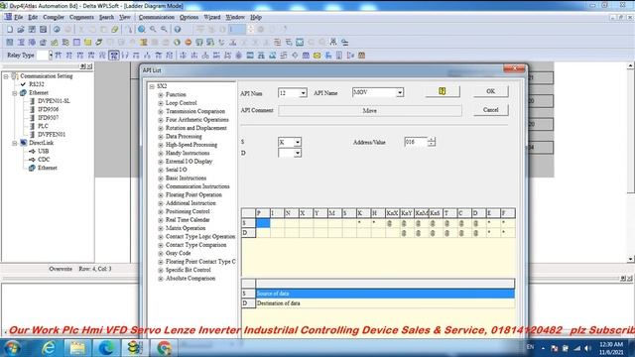The image size is (635, 357).
Task: Close the Communication Setting side panel
Action: click(89, 66)
